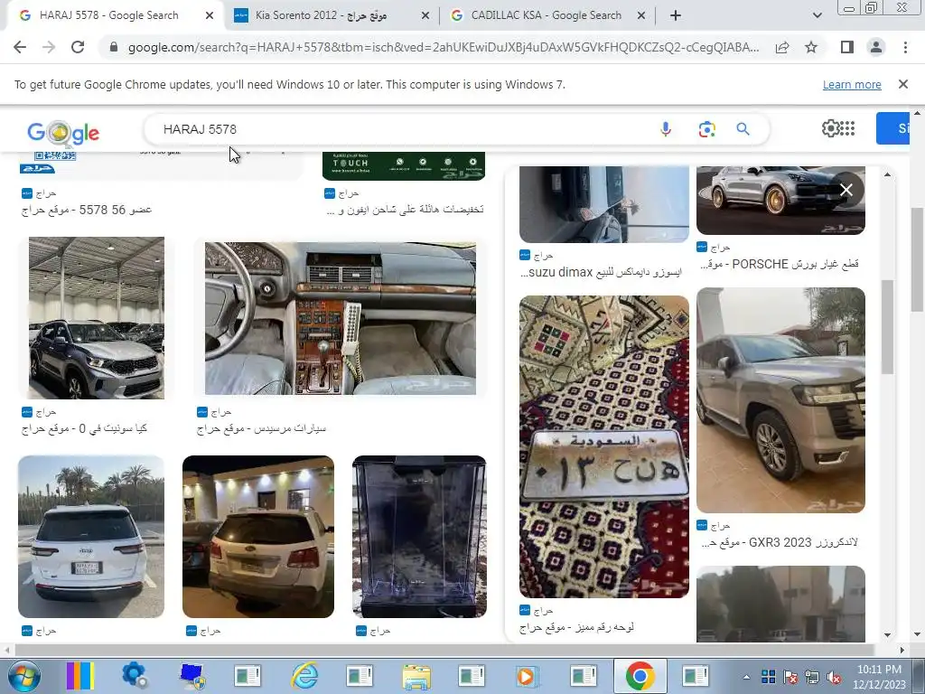925x694 pixels.
Task: Click the page vertical scrollbar thumb
Action: [x=918, y=258]
